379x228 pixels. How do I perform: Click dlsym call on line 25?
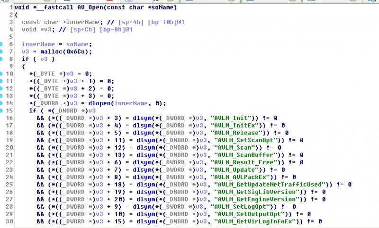coord(145,185)
